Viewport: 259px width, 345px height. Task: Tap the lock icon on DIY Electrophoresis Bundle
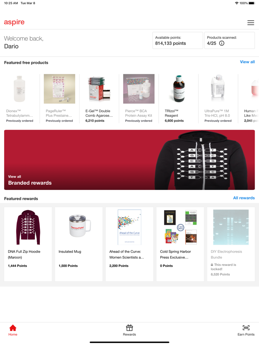[x=212, y=265]
